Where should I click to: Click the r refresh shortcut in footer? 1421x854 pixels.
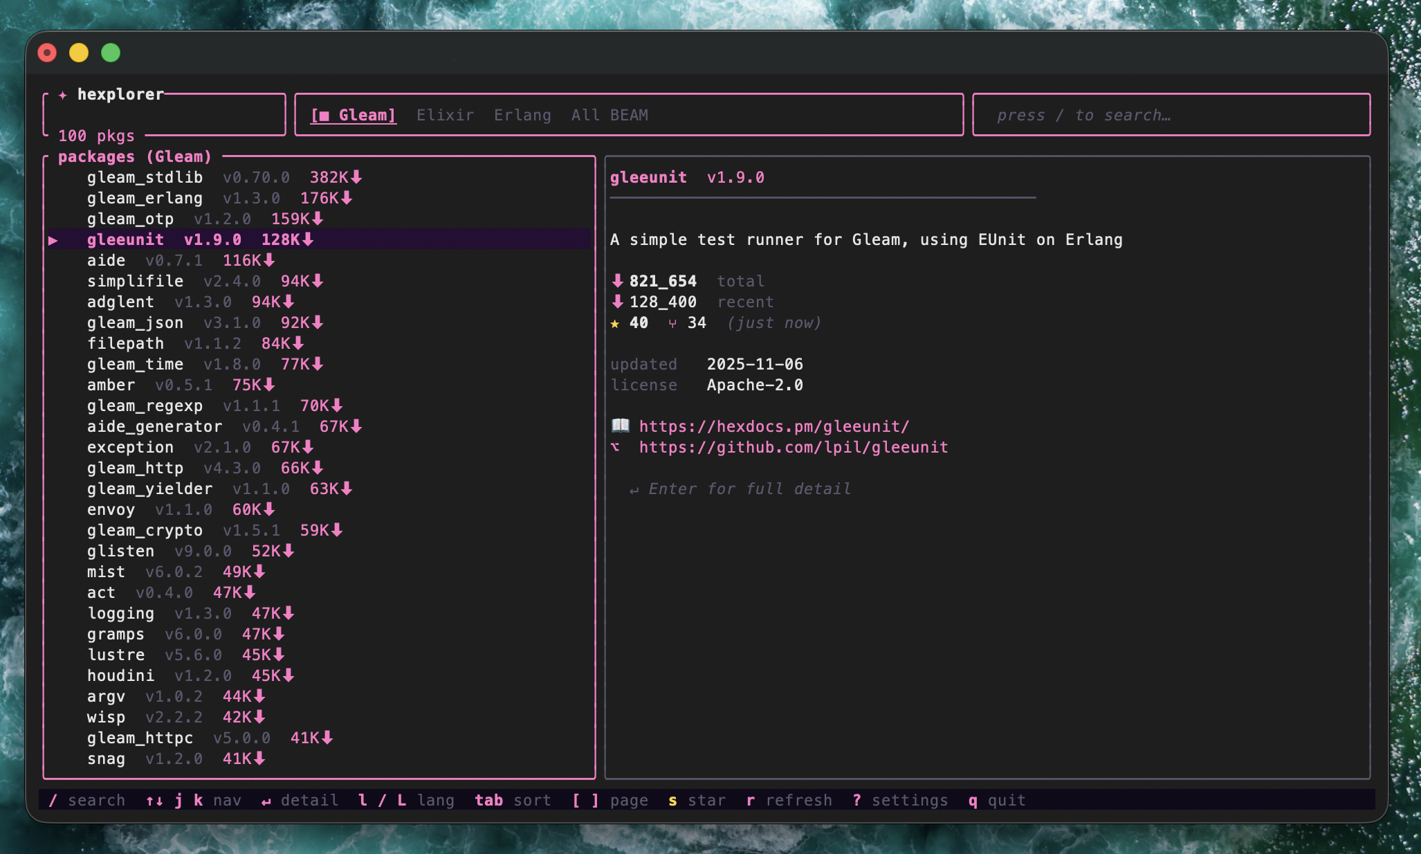(789, 800)
